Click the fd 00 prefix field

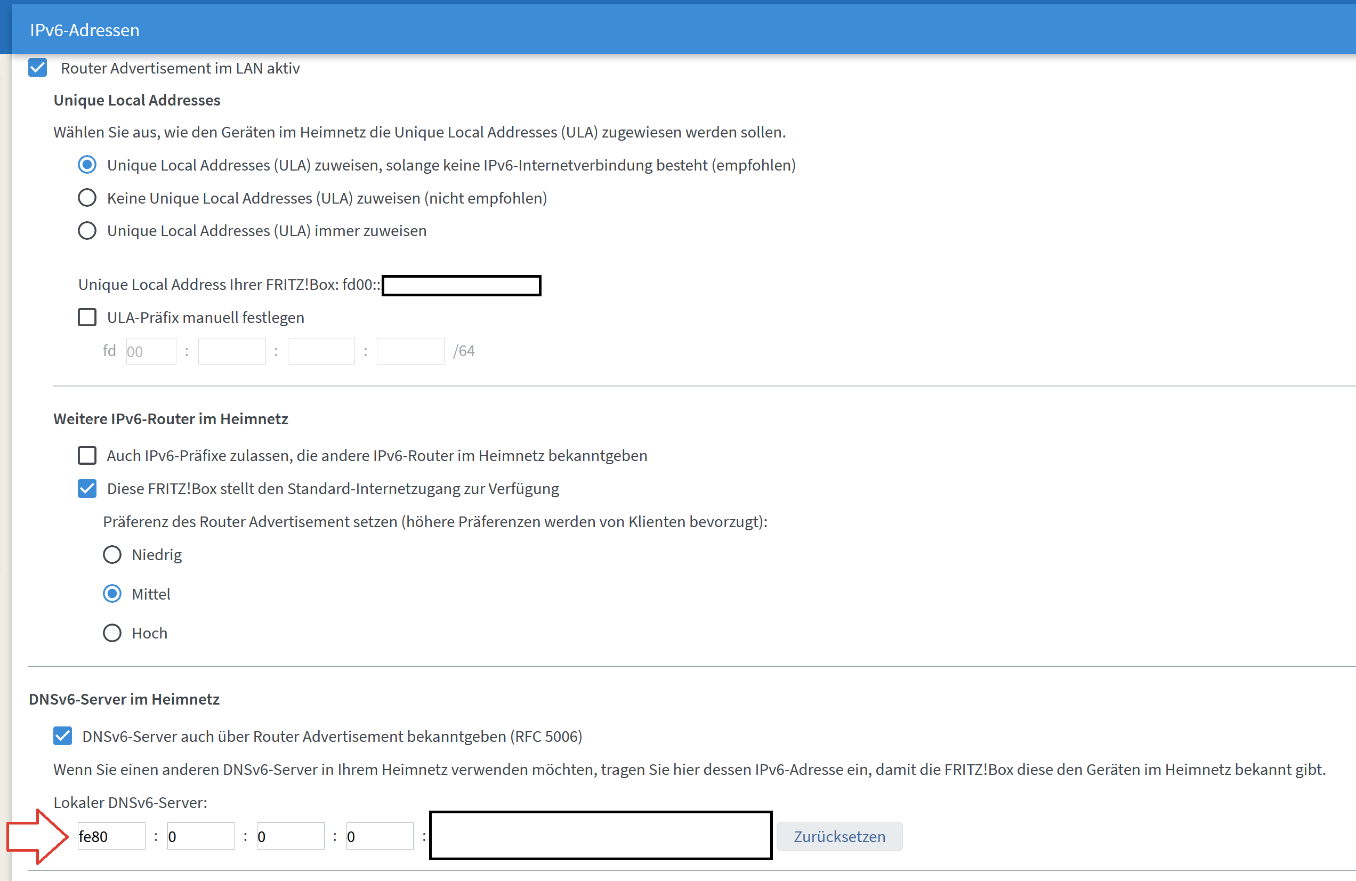(151, 351)
